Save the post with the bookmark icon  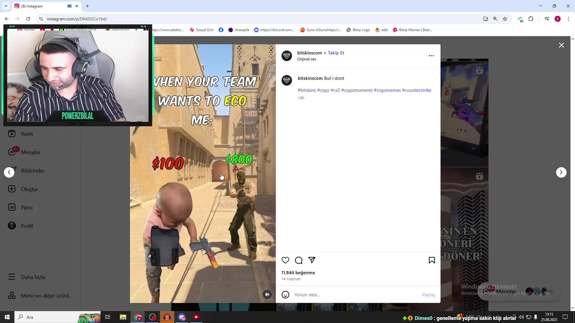432,260
